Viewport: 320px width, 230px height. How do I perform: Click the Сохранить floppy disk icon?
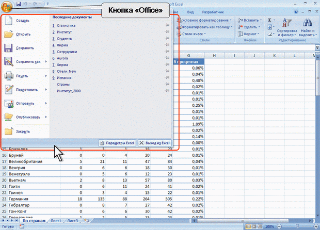tap(8, 48)
